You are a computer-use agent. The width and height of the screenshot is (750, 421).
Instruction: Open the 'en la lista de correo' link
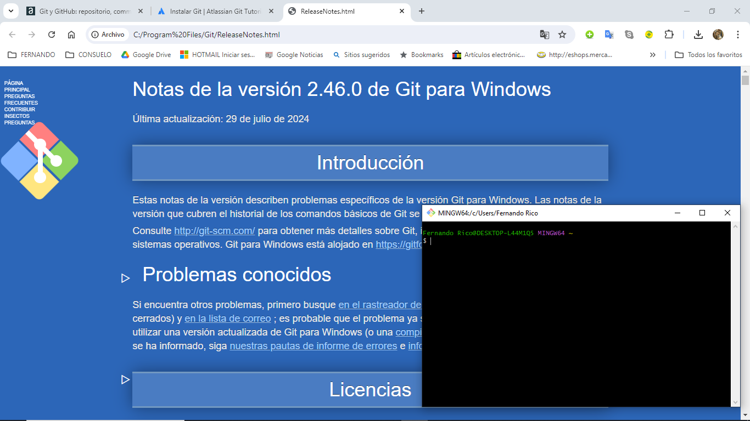tap(228, 318)
